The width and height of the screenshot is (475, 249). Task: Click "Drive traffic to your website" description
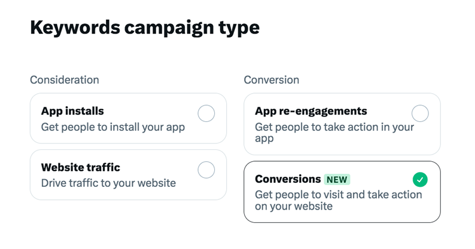tap(108, 183)
